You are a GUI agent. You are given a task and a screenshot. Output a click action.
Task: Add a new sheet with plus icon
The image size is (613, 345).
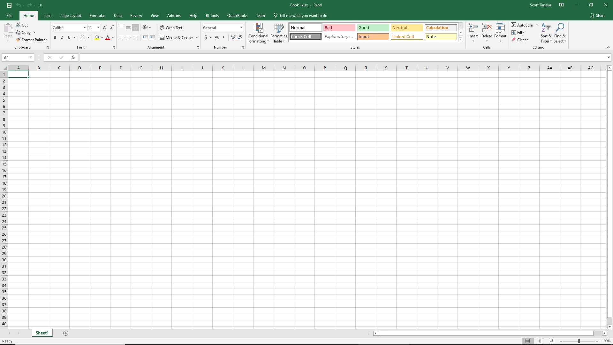click(x=66, y=333)
